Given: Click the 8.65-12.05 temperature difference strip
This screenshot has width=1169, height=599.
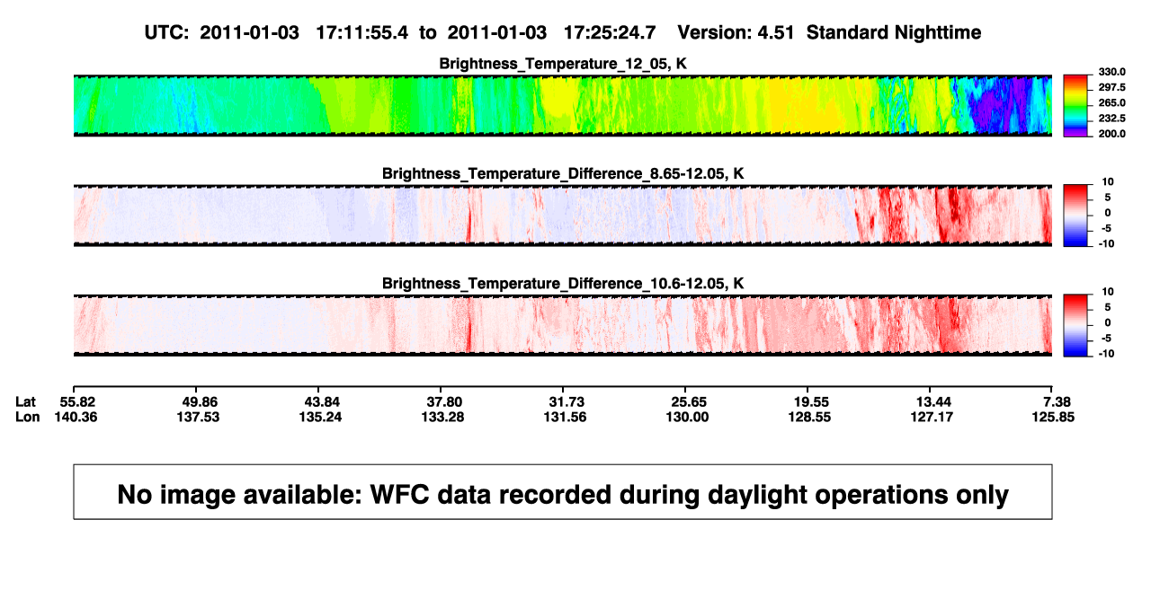Looking at the screenshot, I should [563, 215].
